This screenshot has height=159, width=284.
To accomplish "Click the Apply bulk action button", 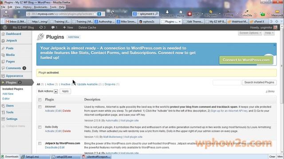I will click(x=65, y=91).
